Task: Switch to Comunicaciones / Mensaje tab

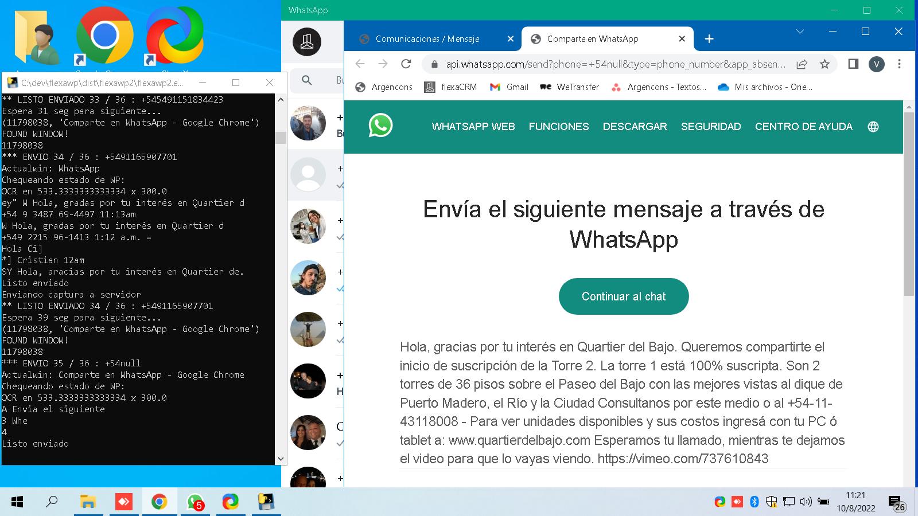Action: (x=427, y=39)
